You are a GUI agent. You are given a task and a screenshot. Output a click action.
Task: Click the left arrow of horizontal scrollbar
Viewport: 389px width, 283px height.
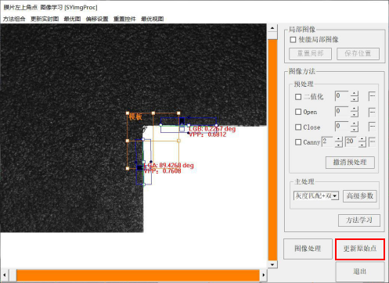pos(5,274)
